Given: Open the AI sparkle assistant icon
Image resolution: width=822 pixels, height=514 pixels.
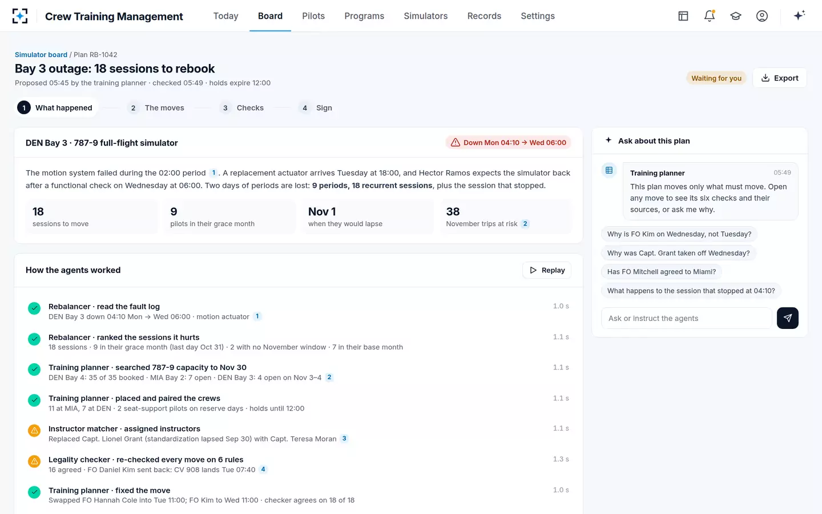Looking at the screenshot, I should [x=799, y=15].
